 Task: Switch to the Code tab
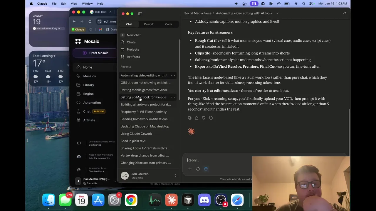169,24
